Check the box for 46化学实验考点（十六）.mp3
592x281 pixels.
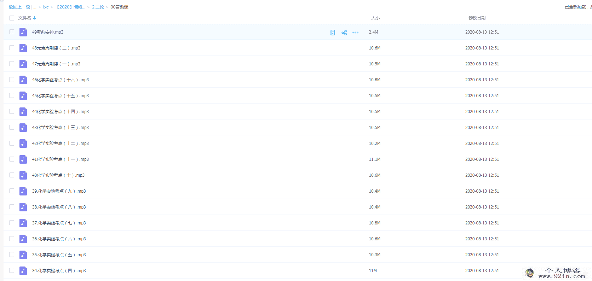(x=12, y=80)
